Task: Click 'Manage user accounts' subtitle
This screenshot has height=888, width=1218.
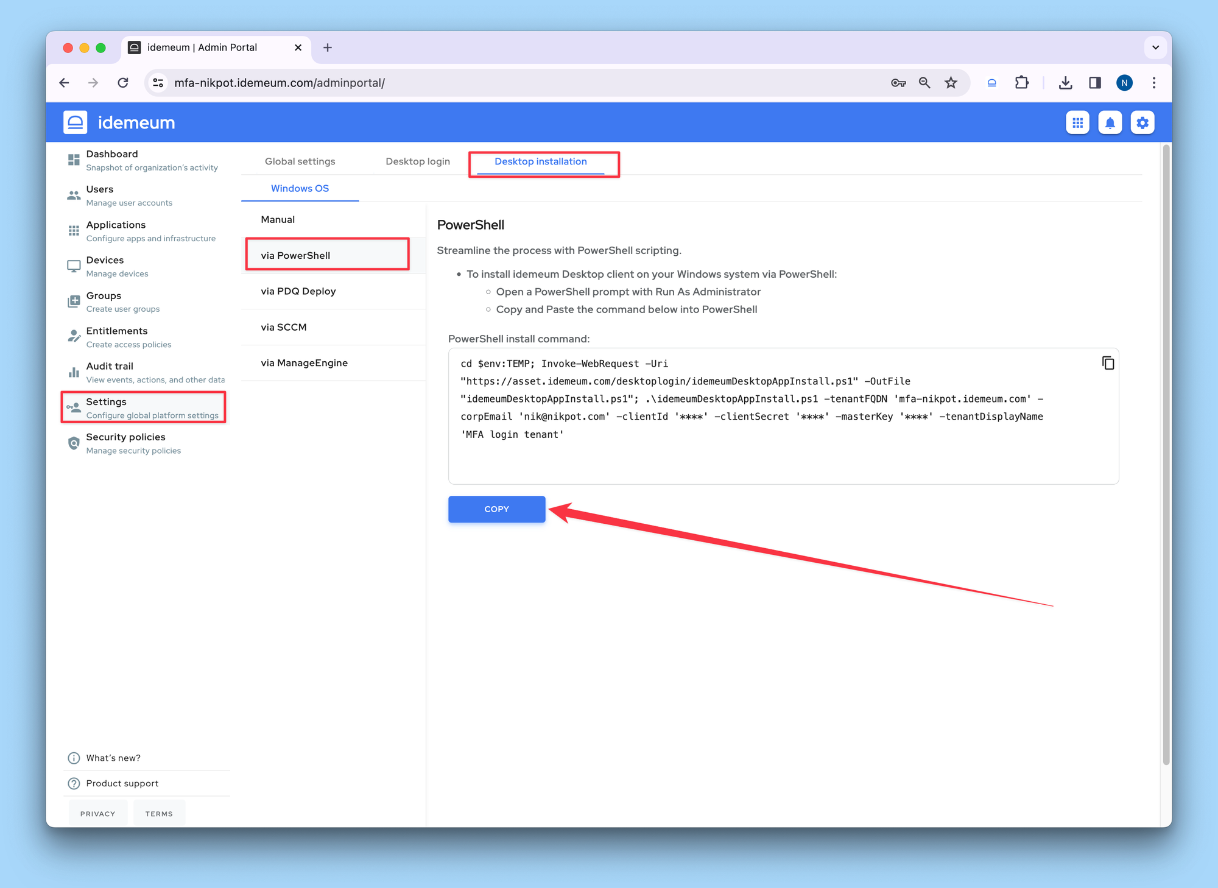Action: (129, 203)
